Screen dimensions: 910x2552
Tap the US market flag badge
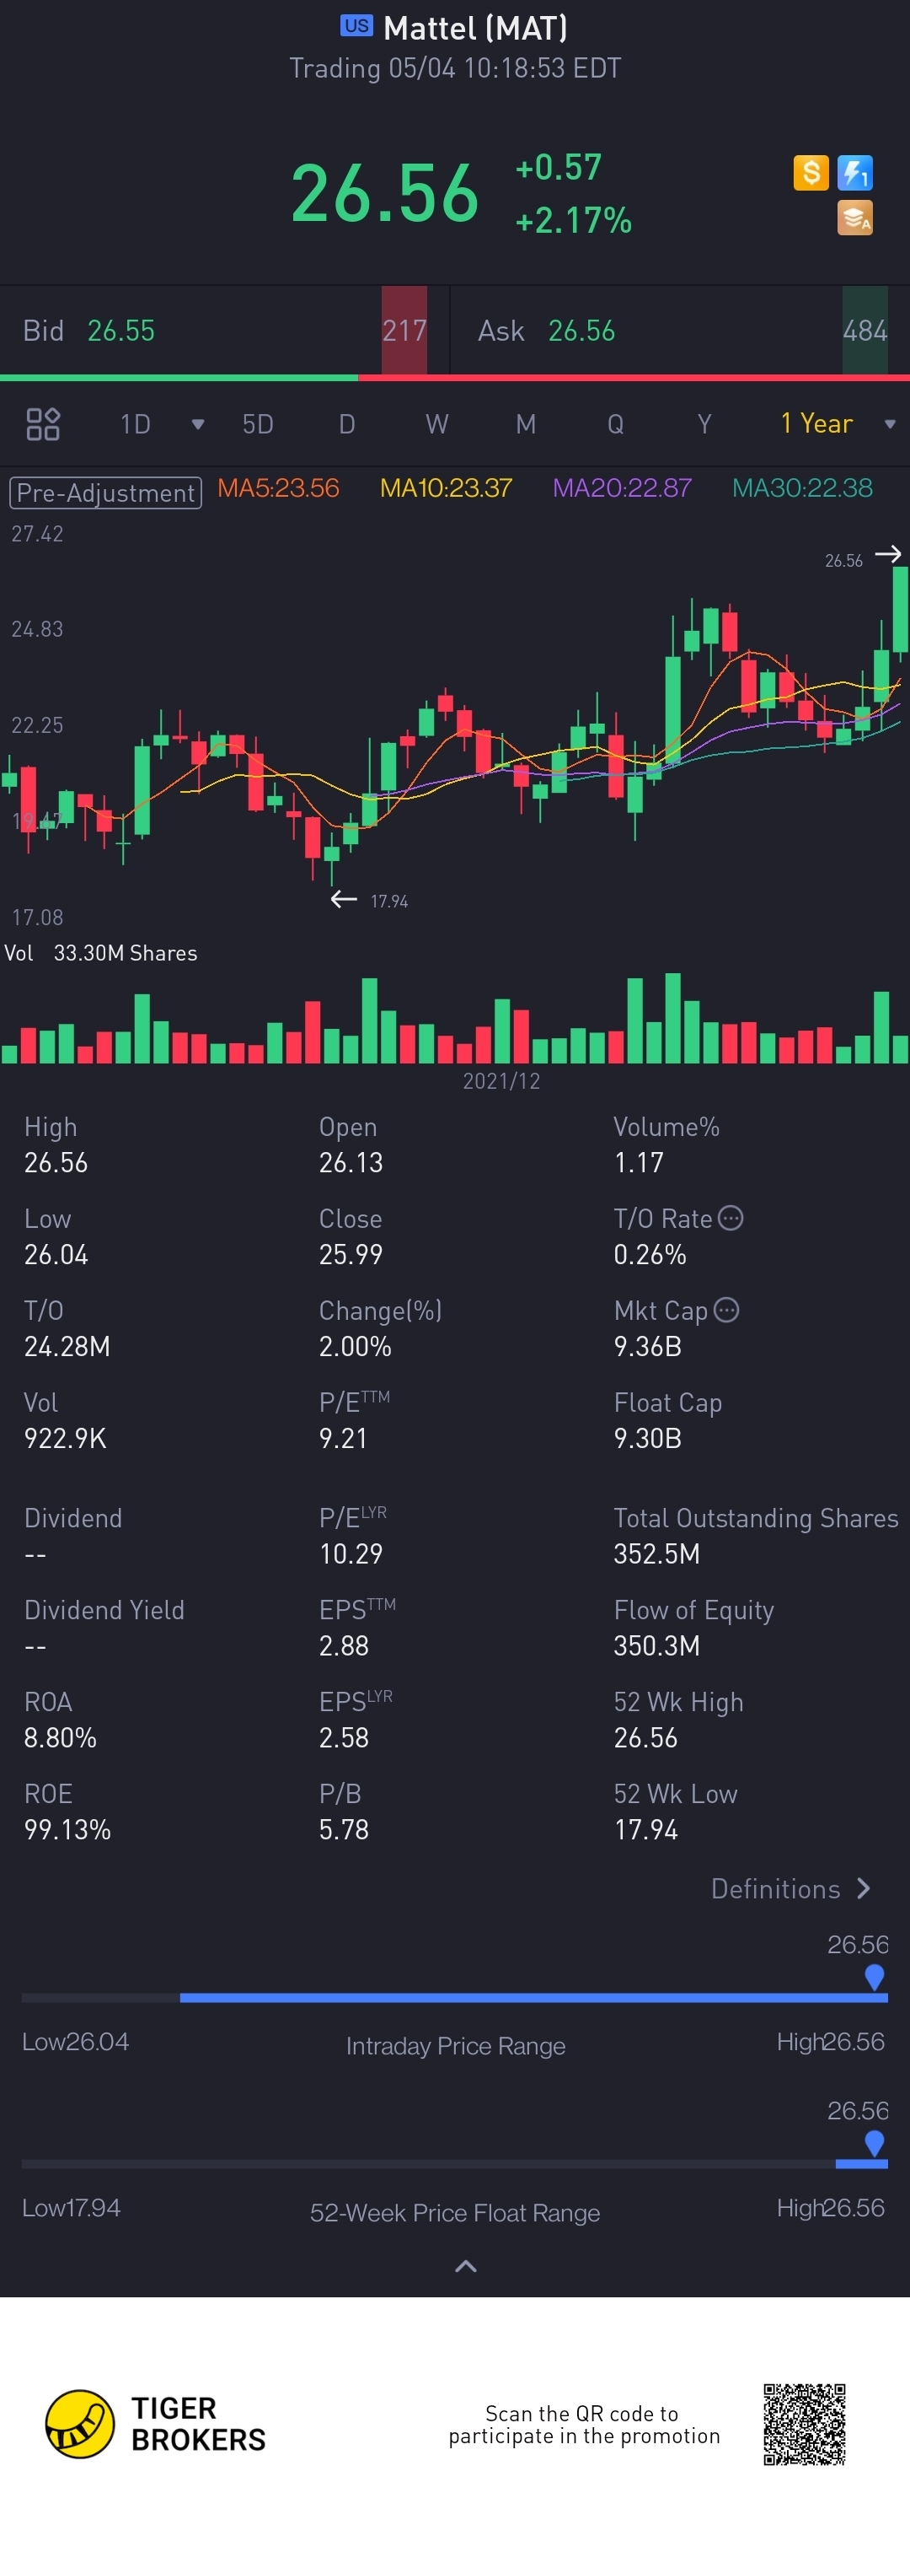coord(356,27)
